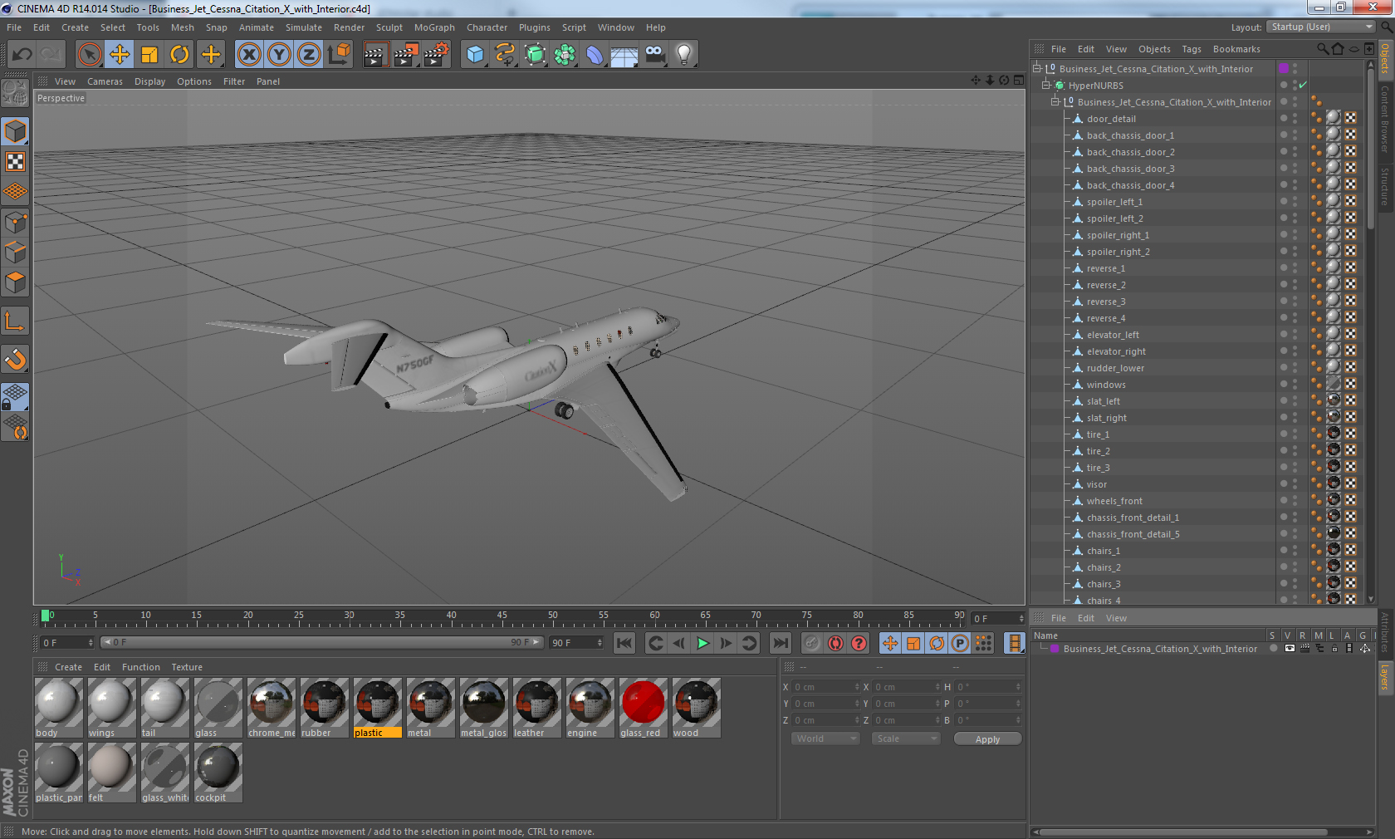Collapse nested Business_Jet_Cessna null group
The image size is (1395, 839).
(1055, 101)
